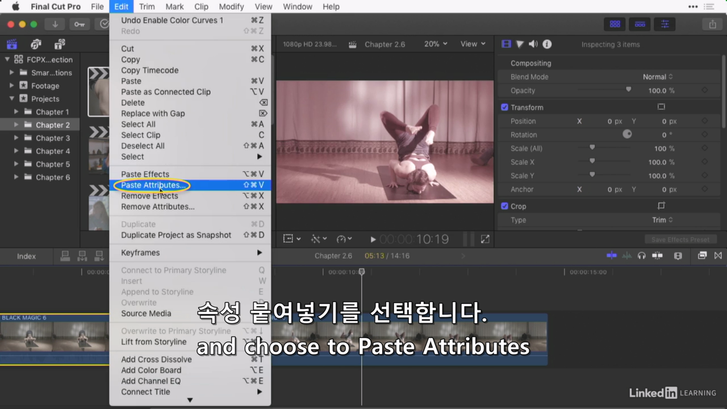Open the Window menu in menu bar
Screen dimensions: 727x409
point(297,7)
